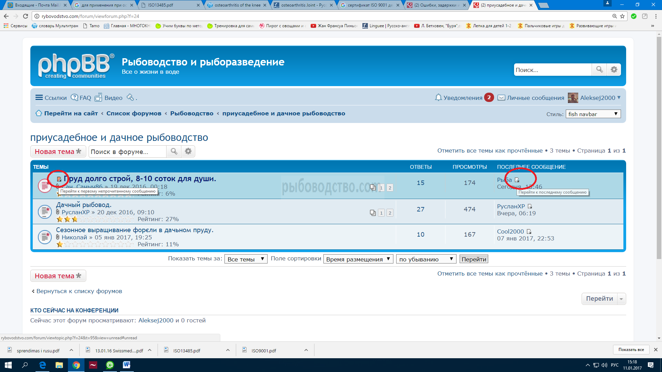Open the Ссылки quick links menu
This screenshot has width=662, height=372.
(x=51, y=98)
